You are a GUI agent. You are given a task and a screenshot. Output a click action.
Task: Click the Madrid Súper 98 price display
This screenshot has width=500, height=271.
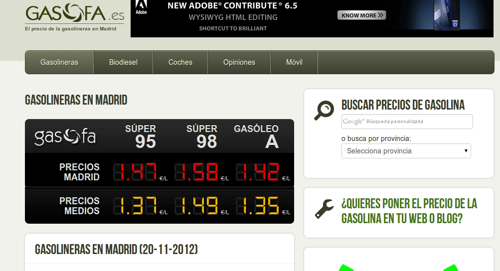pyautogui.click(x=196, y=172)
